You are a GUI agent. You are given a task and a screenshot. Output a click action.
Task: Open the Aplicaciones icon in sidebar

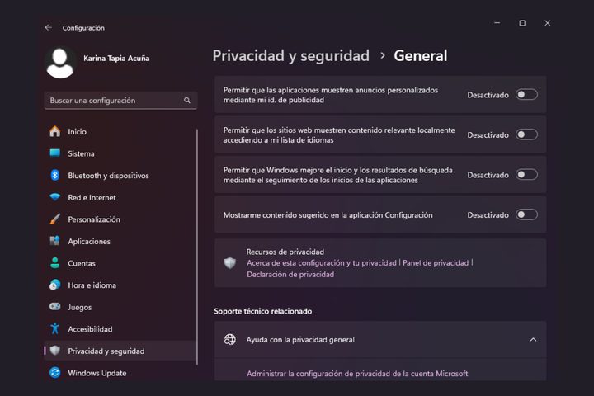pos(55,242)
